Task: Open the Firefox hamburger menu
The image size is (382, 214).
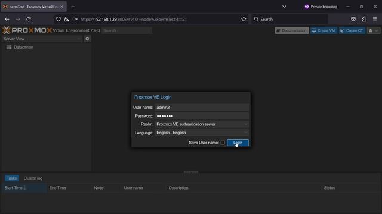Action: [375, 19]
